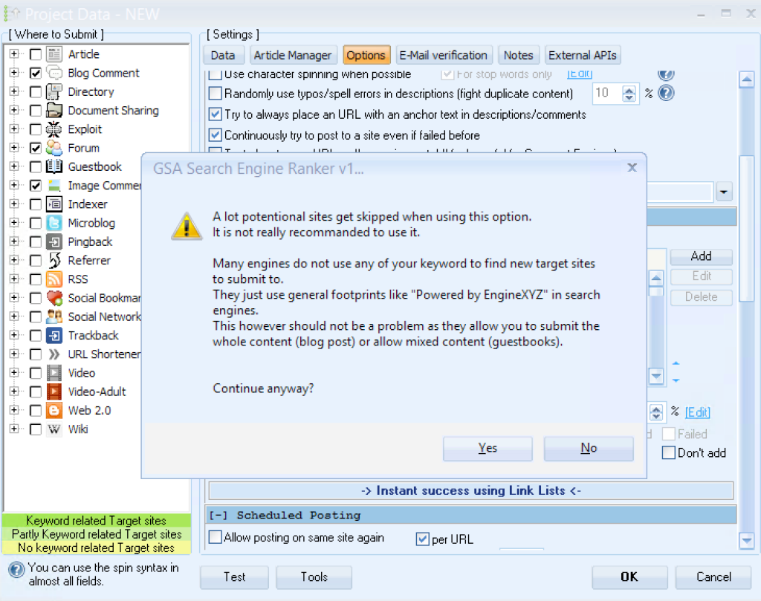Click the help icon beside typos percentage
This screenshot has width=761, height=601.
point(667,93)
